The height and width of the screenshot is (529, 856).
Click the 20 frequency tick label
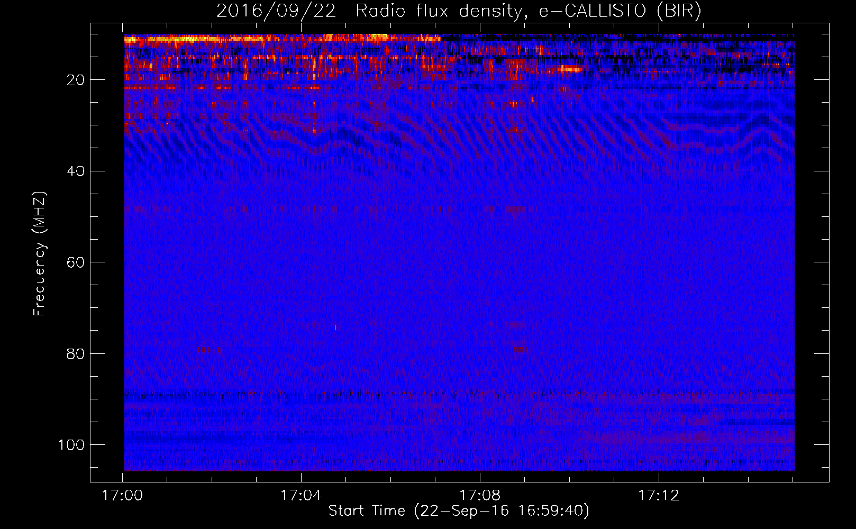pos(76,80)
